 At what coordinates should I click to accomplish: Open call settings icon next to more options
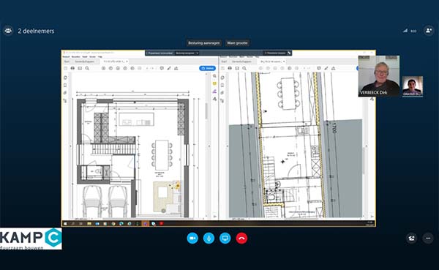[x=411, y=239]
